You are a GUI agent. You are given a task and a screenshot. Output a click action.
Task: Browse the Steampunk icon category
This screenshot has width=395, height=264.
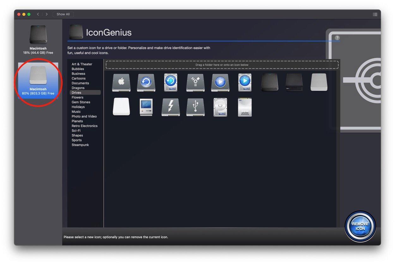tap(80, 145)
